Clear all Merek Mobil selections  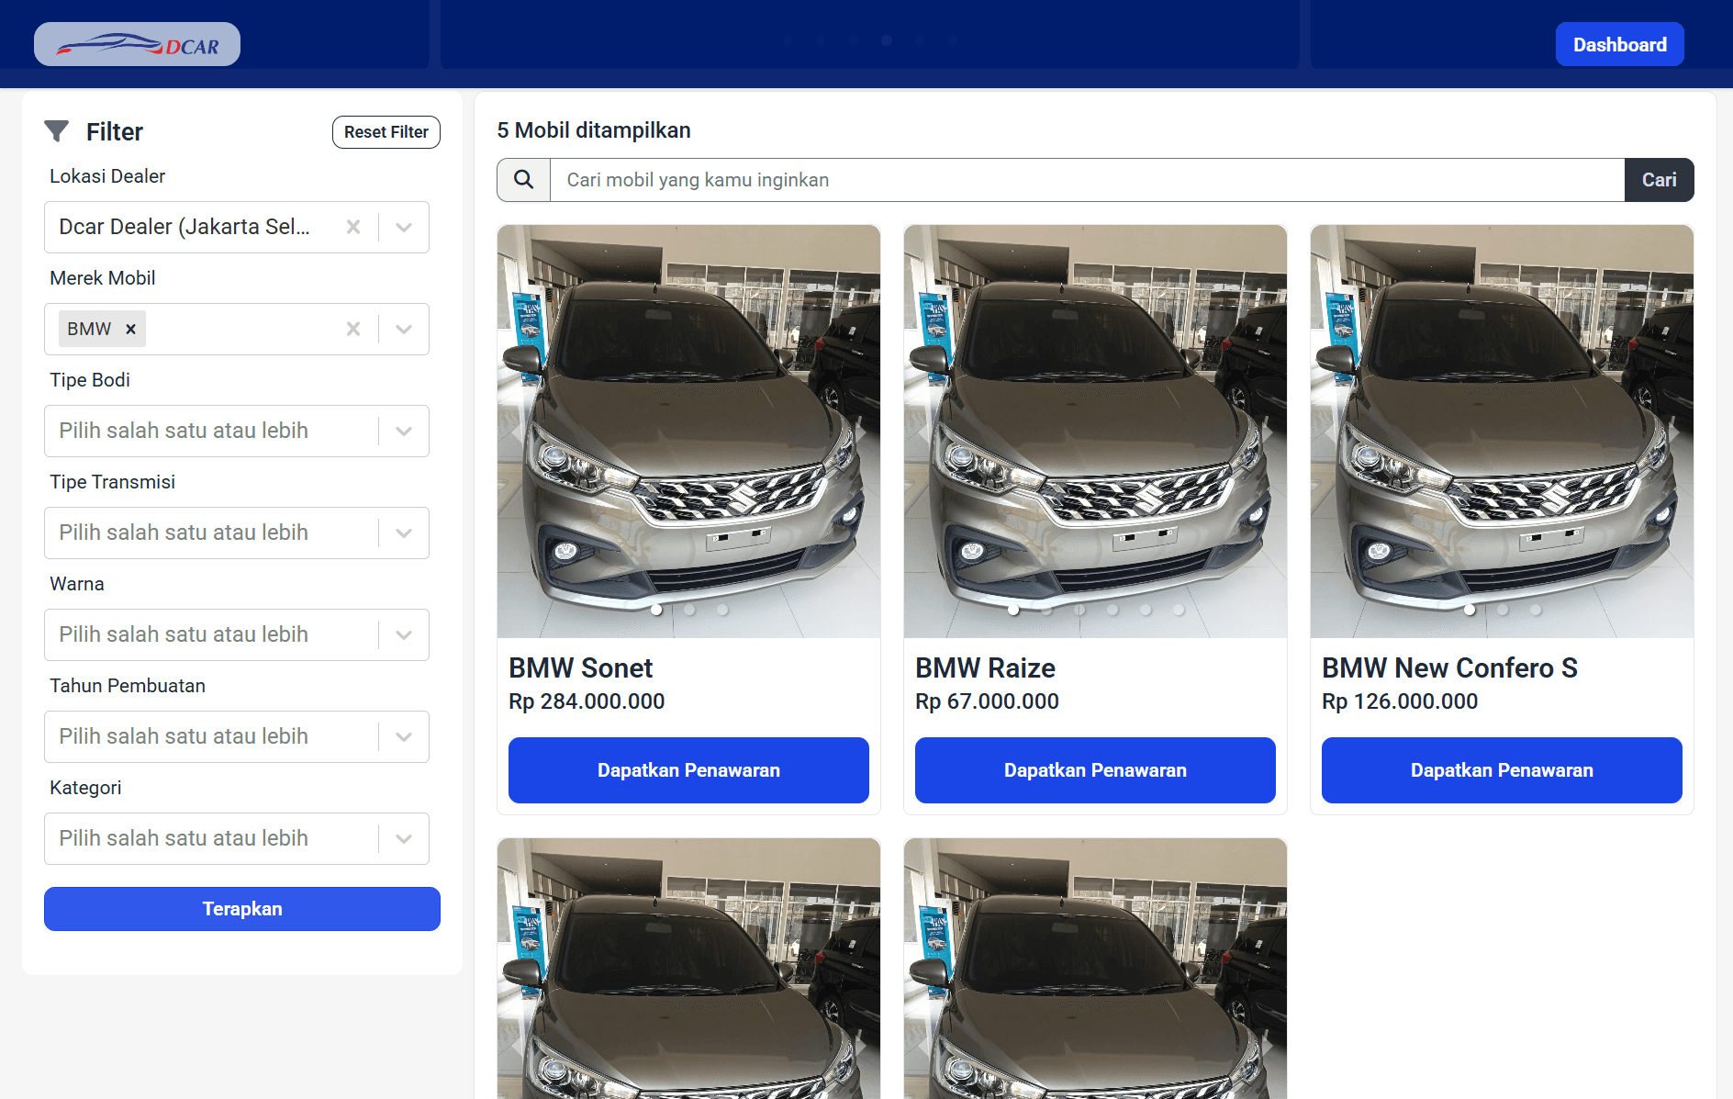point(353,329)
